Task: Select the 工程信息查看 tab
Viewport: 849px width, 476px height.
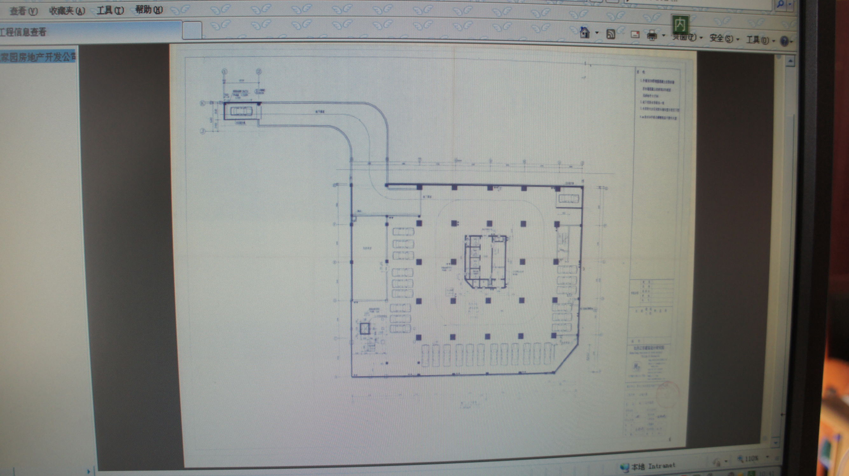Action: pyautogui.click(x=23, y=32)
